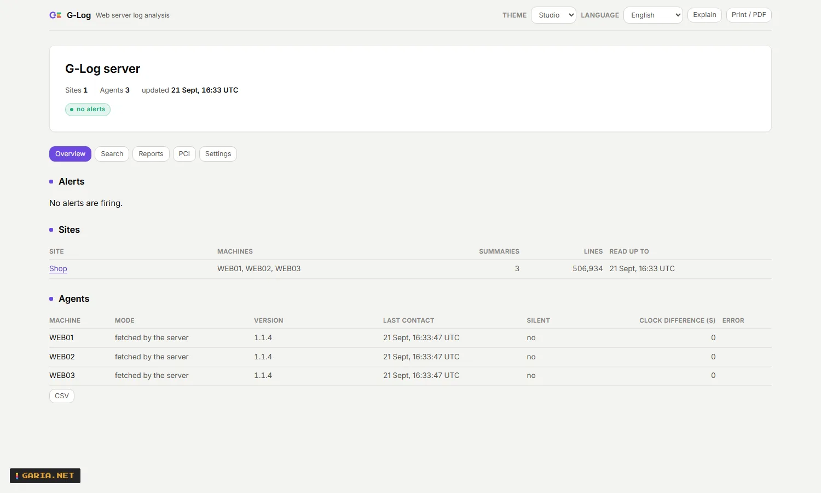
Task: Click the 'G-Log server' heading
Action: [x=102, y=69]
